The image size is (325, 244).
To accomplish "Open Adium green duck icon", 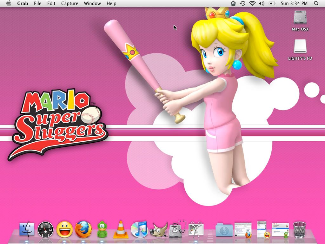I will pos(102,229).
